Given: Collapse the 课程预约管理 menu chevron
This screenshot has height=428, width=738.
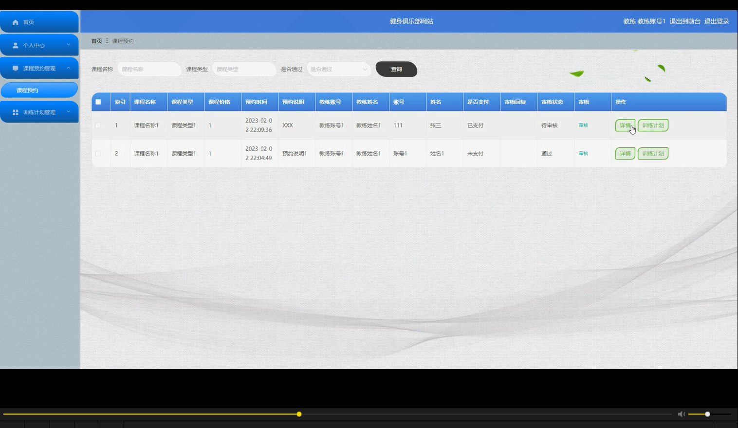Looking at the screenshot, I should 69,68.
